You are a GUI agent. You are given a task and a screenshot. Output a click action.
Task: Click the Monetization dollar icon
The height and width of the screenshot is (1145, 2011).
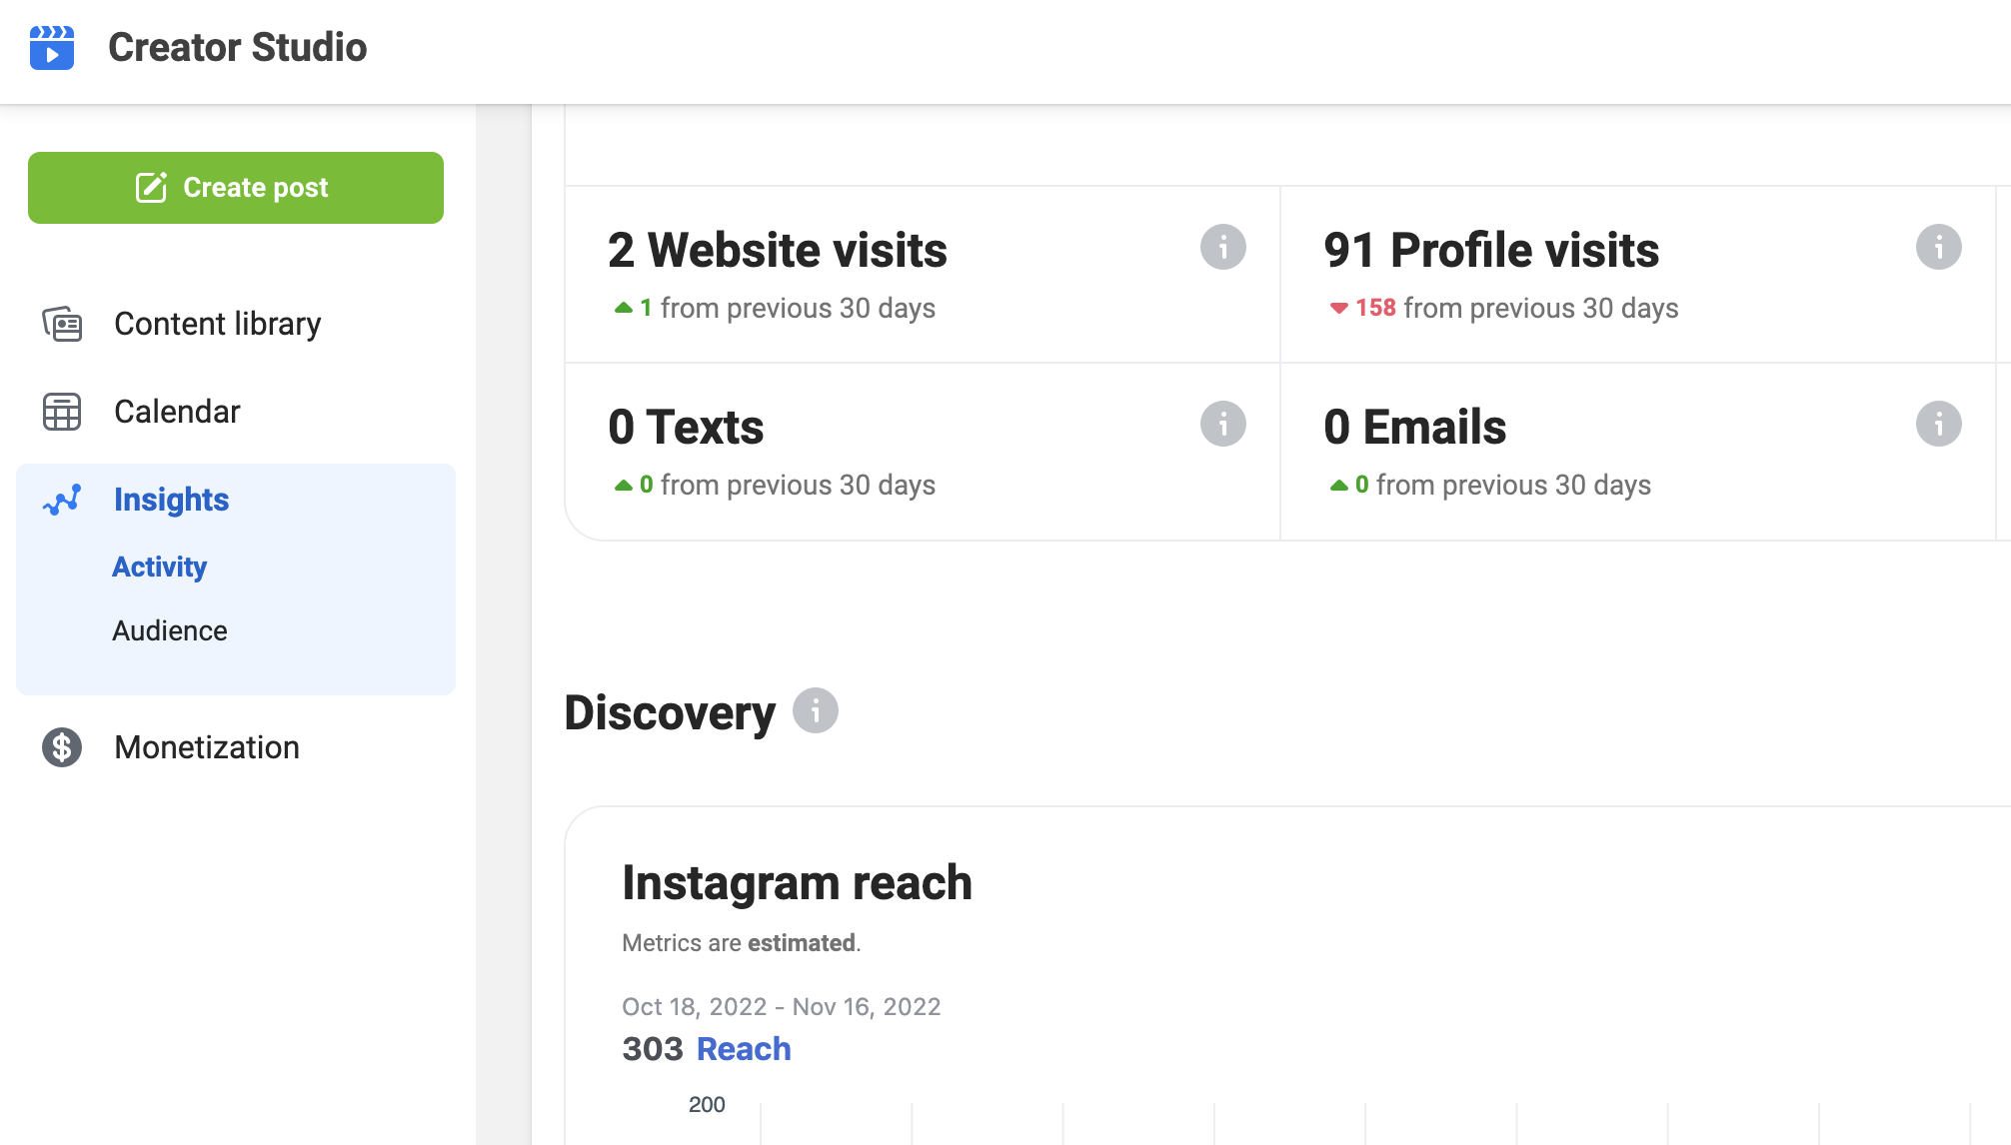(62, 747)
